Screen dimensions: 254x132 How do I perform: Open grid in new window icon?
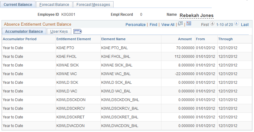coord(180,24)
